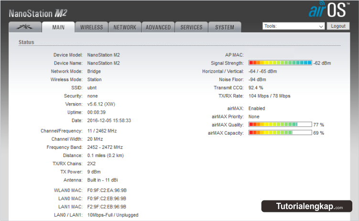359x221 pixels.
Task: Select the date 2016-12-05 15:58:33
Action: coord(109,120)
